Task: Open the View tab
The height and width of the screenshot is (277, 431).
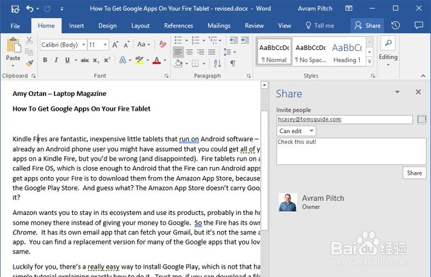Action: [284, 26]
